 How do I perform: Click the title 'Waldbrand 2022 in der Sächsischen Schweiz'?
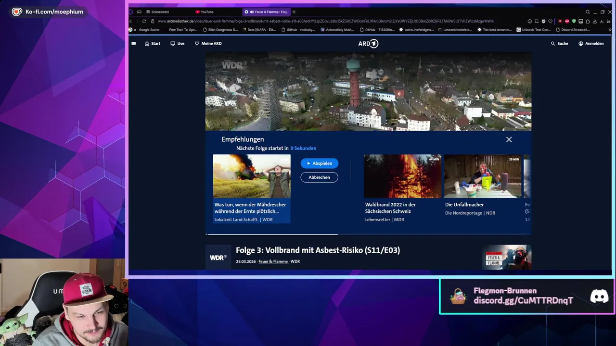coord(390,208)
